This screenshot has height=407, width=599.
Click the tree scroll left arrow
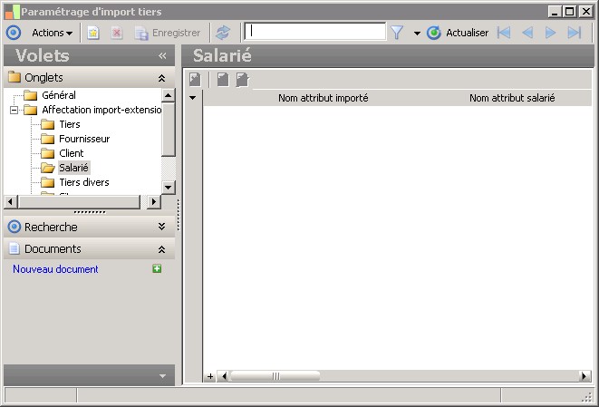pyautogui.click(x=10, y=201)
